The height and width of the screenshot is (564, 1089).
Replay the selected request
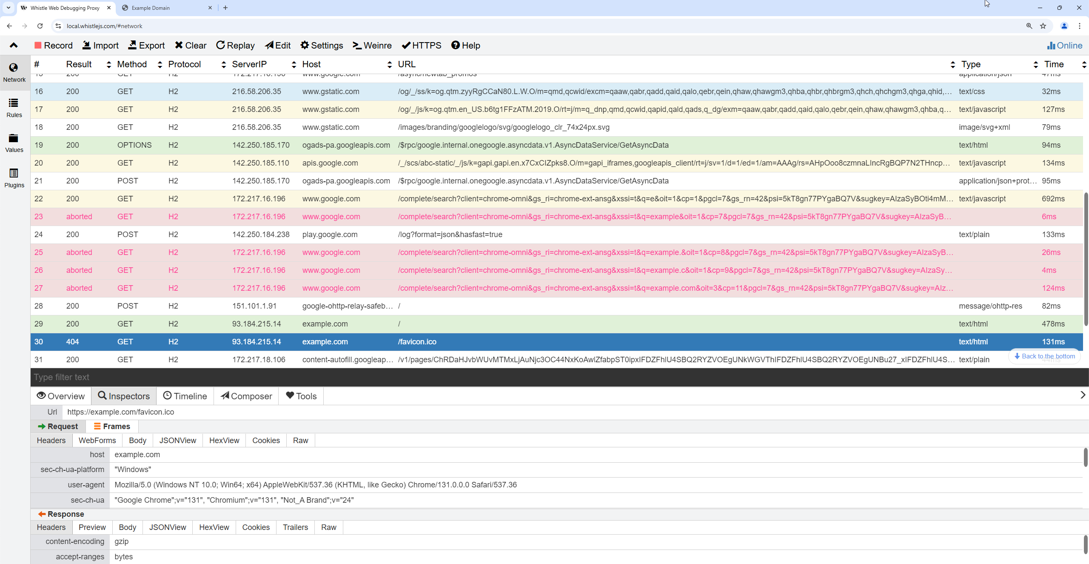235,46
